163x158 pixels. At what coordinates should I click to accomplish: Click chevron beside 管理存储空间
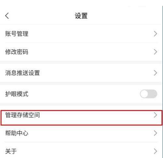click(156, 115)
